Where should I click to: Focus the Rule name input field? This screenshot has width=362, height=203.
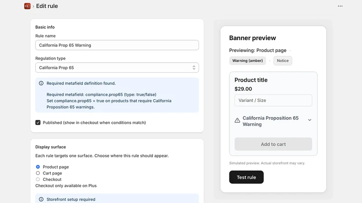[x=117, y=45]
